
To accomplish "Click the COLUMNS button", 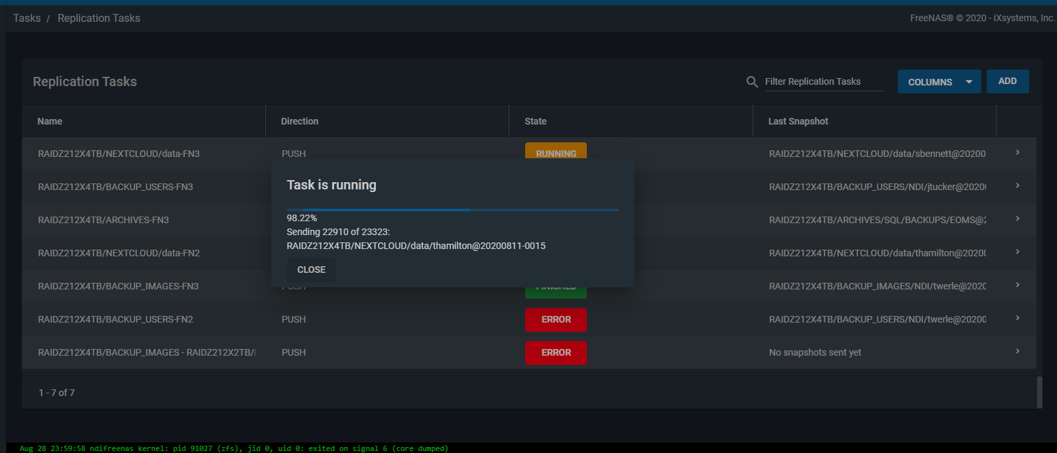I will tap(940, 81).
